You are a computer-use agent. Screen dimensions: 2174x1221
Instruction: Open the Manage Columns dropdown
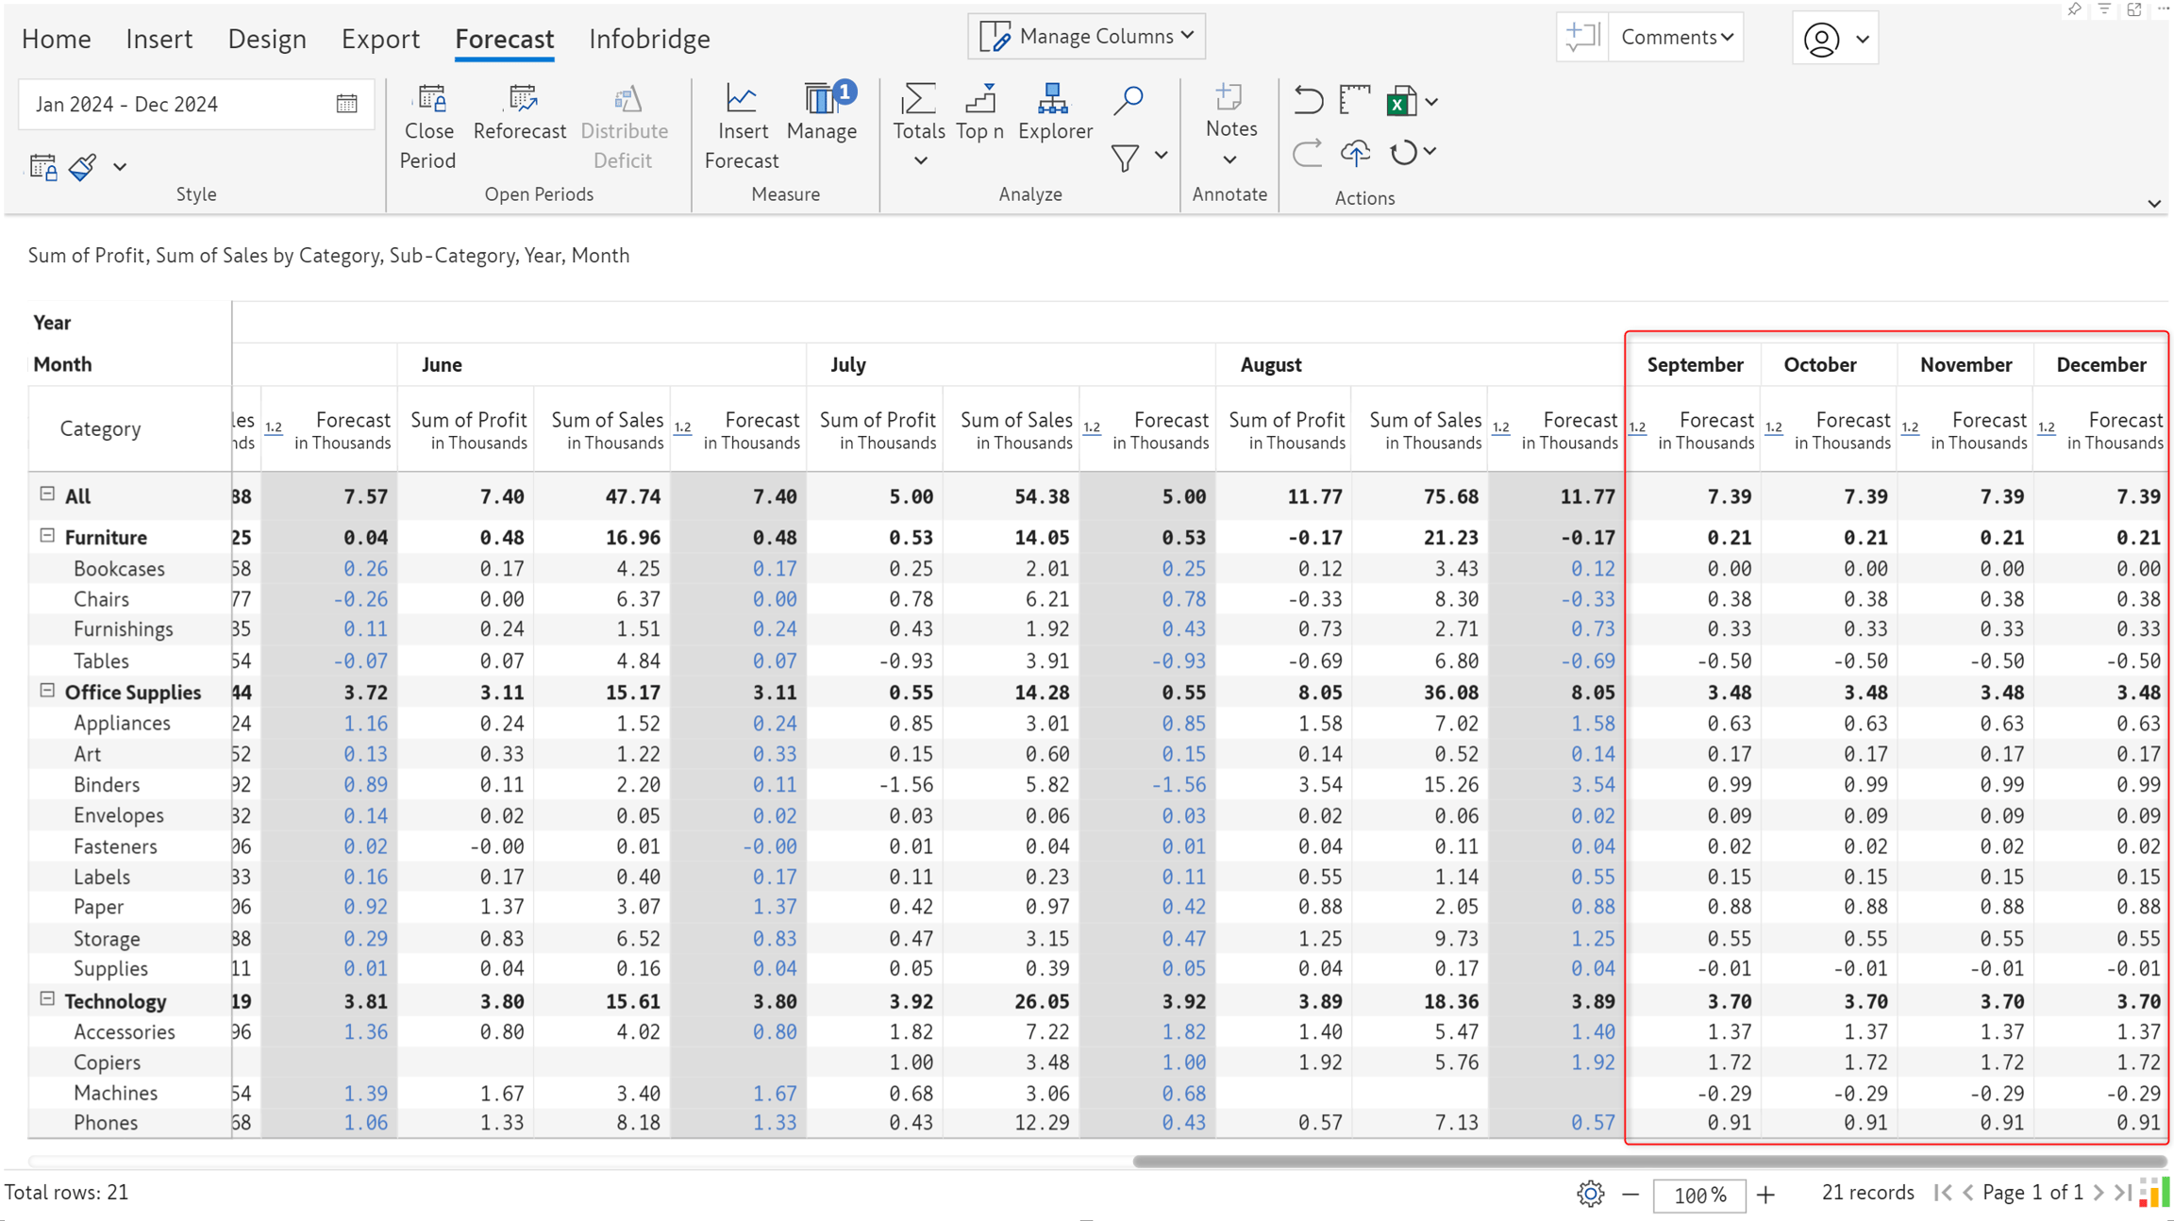[x=1086, y=36]
